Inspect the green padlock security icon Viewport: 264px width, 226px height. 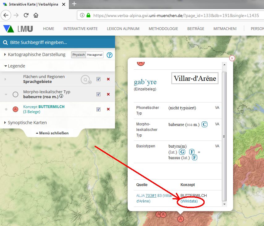click(x=88, y=15)
